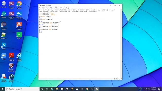
Task: Open the notification Action Center
Action: click(x=159, y=89)
